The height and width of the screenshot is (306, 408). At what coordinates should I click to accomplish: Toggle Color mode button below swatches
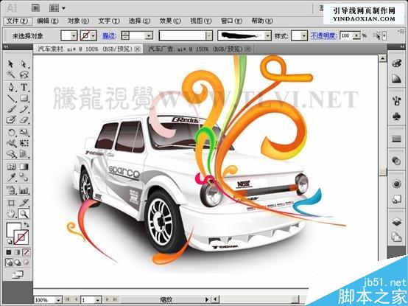[9, 252]
